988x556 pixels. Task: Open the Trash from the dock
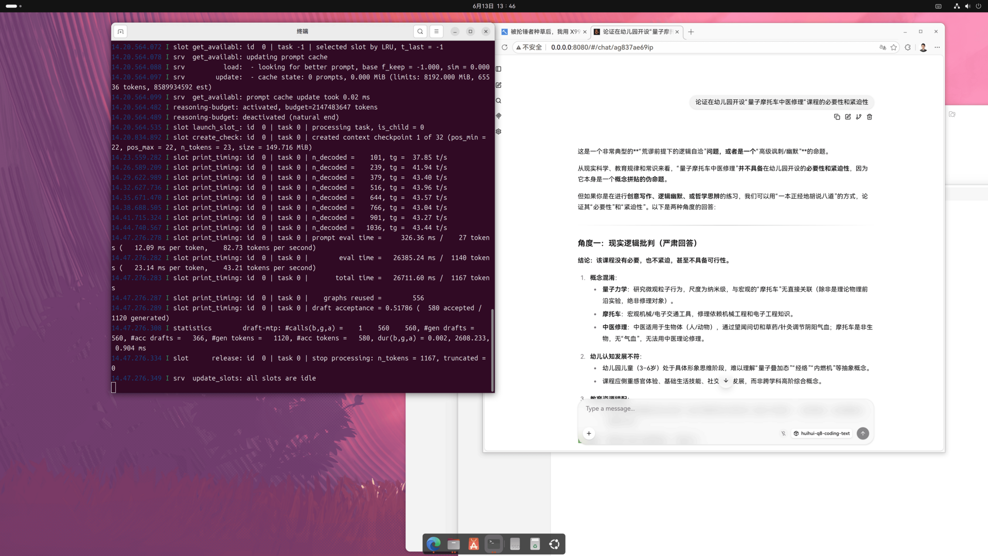(535, 544)
